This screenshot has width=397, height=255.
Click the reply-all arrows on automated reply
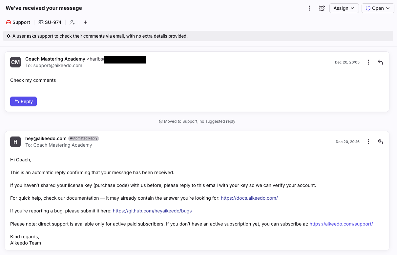(x=380, y=142)
